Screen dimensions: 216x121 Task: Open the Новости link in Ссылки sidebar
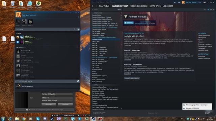coord(201,42)
